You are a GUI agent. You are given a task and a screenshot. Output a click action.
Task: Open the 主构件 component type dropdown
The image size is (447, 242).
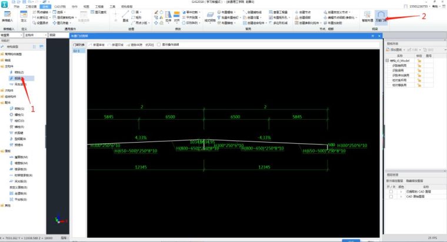(x=35, y=35)
